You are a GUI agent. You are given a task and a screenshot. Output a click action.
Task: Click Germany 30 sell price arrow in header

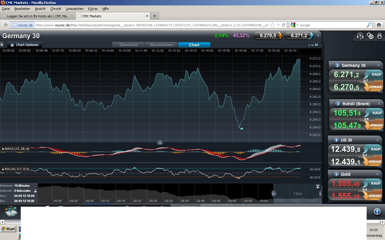(280, 36)
